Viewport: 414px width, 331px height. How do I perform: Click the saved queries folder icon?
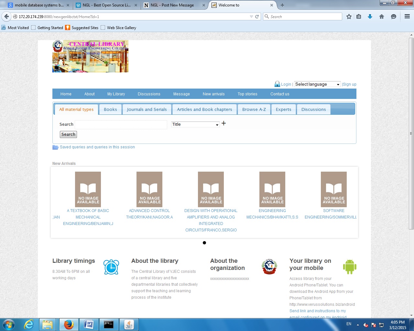(x=55, y=147)
